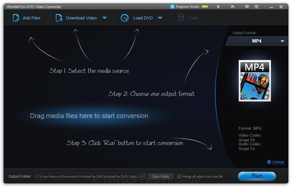Click the 'Audio Codec:' text
292x187 pixels.
coord(250,144)
